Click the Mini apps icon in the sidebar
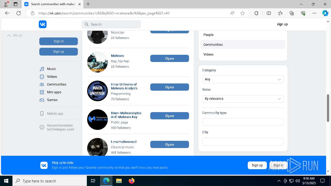The image size is (331, 186). click(42, 92)
